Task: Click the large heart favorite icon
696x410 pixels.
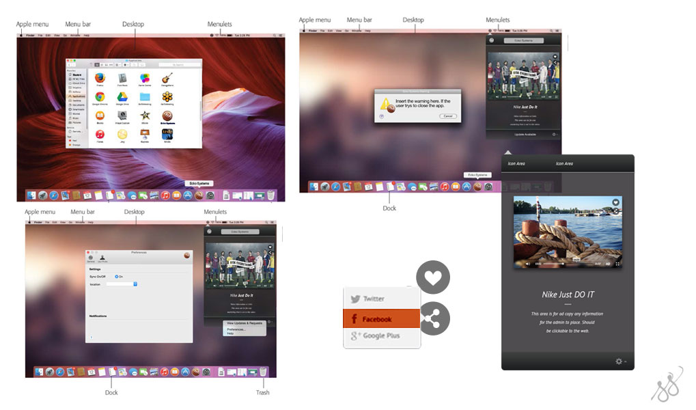Action: (x=433, y=277)
